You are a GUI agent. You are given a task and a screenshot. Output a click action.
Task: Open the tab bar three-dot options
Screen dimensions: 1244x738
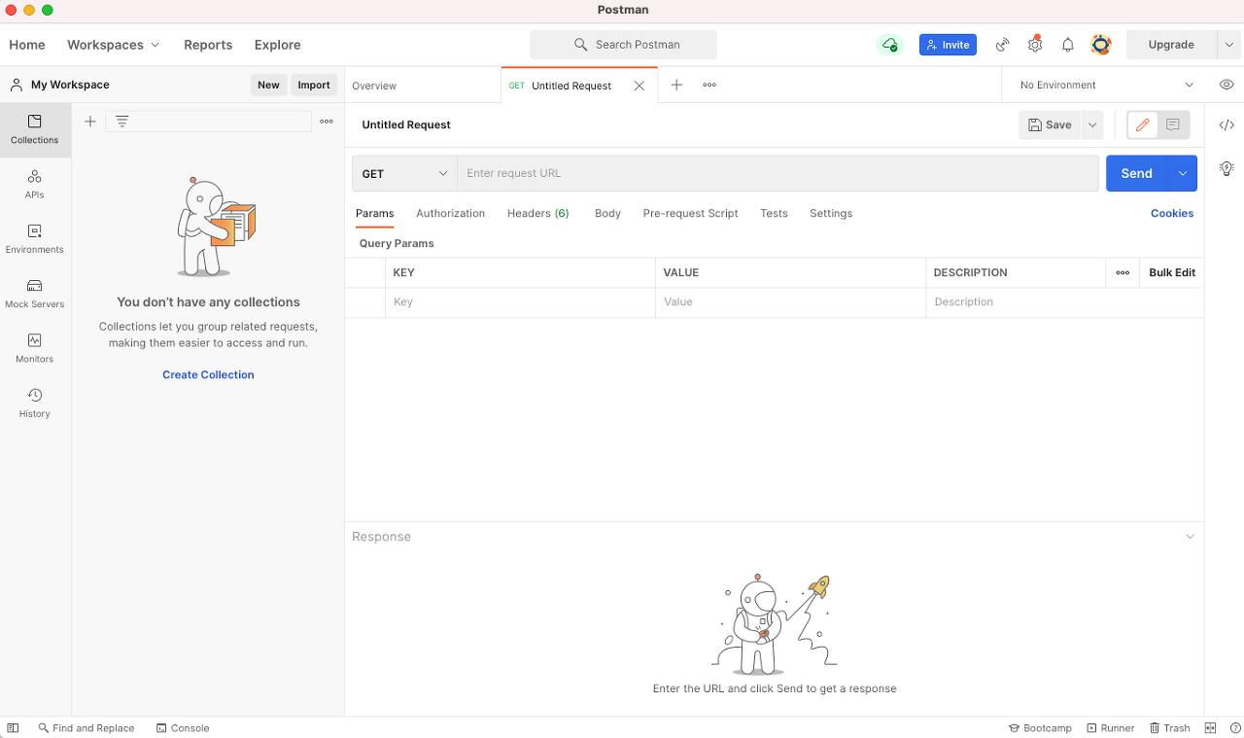point(709,85)
